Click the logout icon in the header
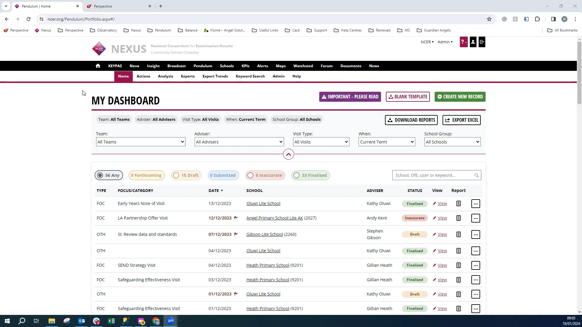Image resolution: width=582 pixels, height=327 pixels. (x=482, y=42)
